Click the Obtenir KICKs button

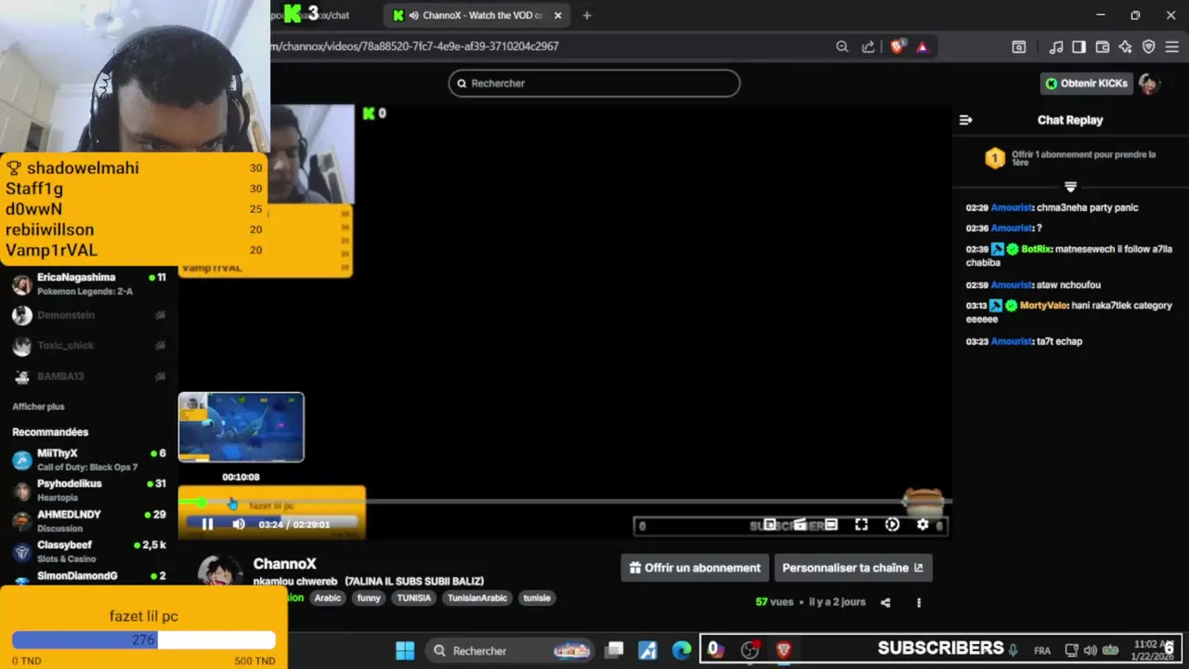(x=1087, y=84)
